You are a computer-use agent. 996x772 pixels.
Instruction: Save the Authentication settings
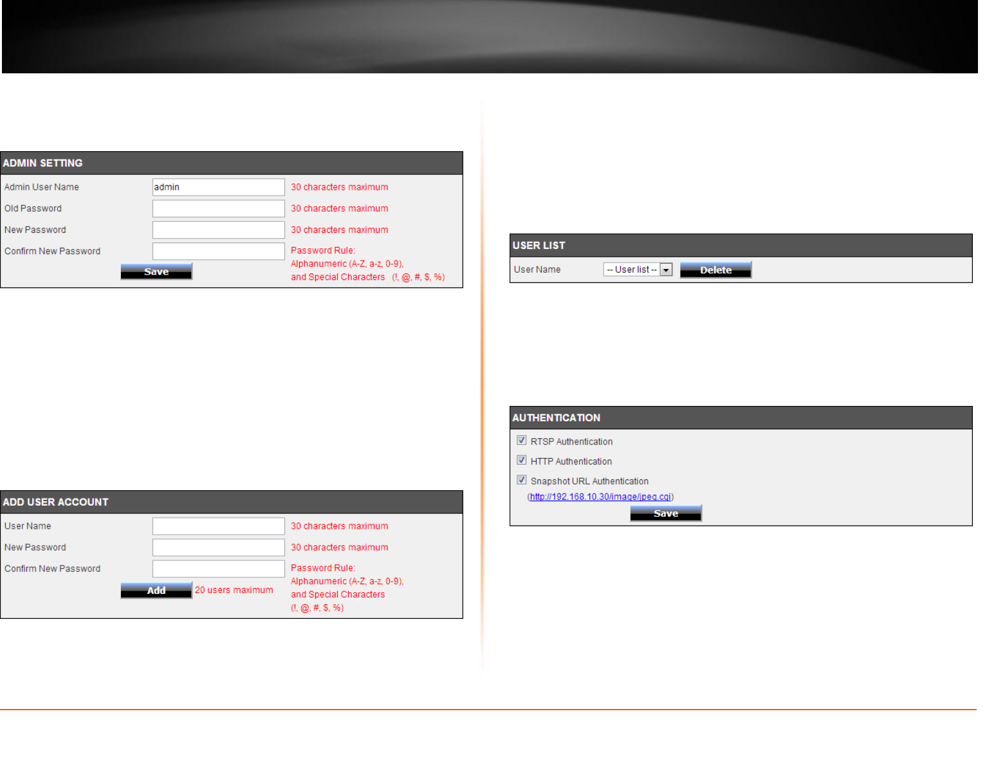tap(666, 513)
